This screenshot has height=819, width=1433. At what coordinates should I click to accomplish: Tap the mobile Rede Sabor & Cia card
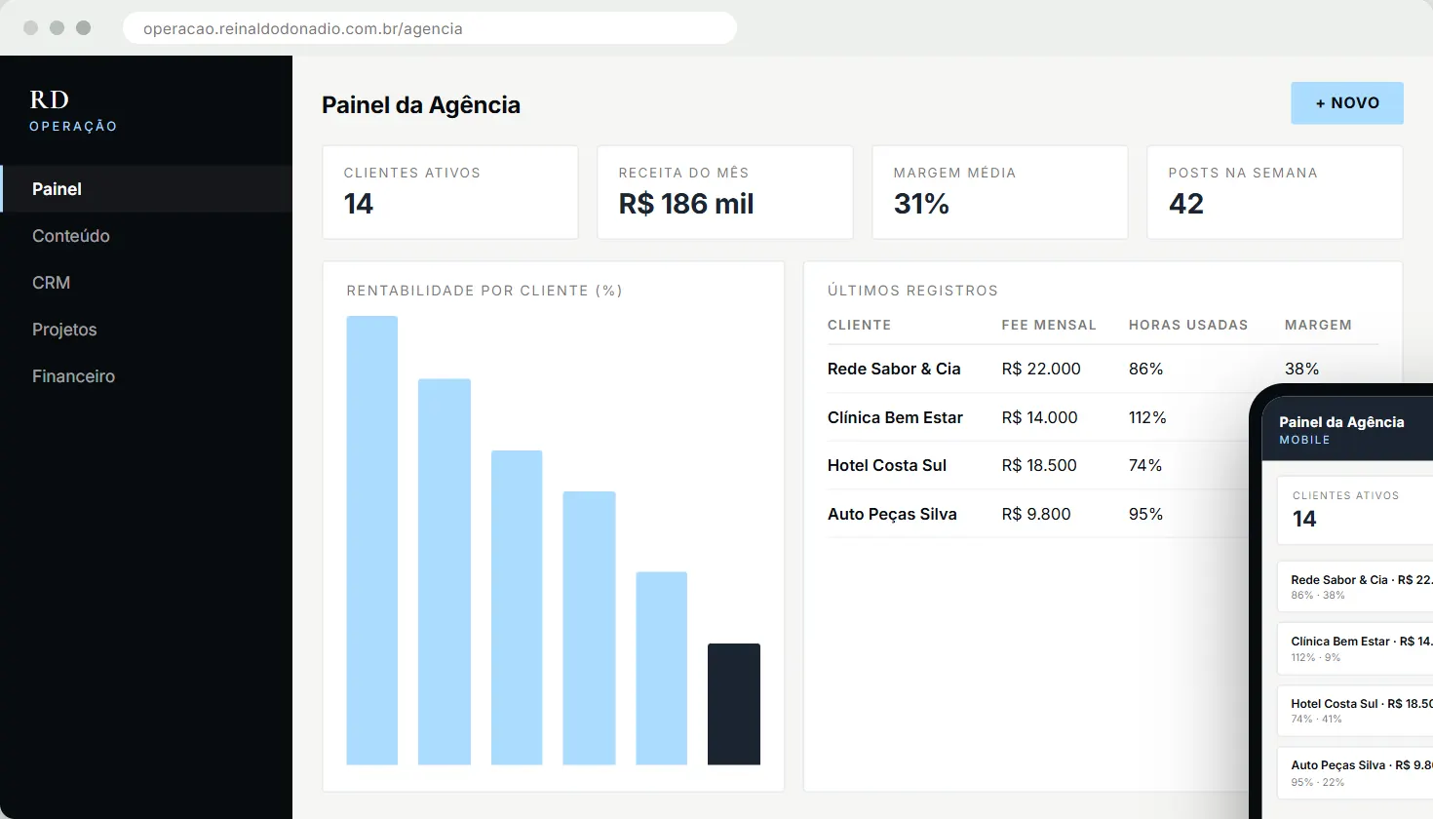pyautogui.click(x=1355, y=586)
